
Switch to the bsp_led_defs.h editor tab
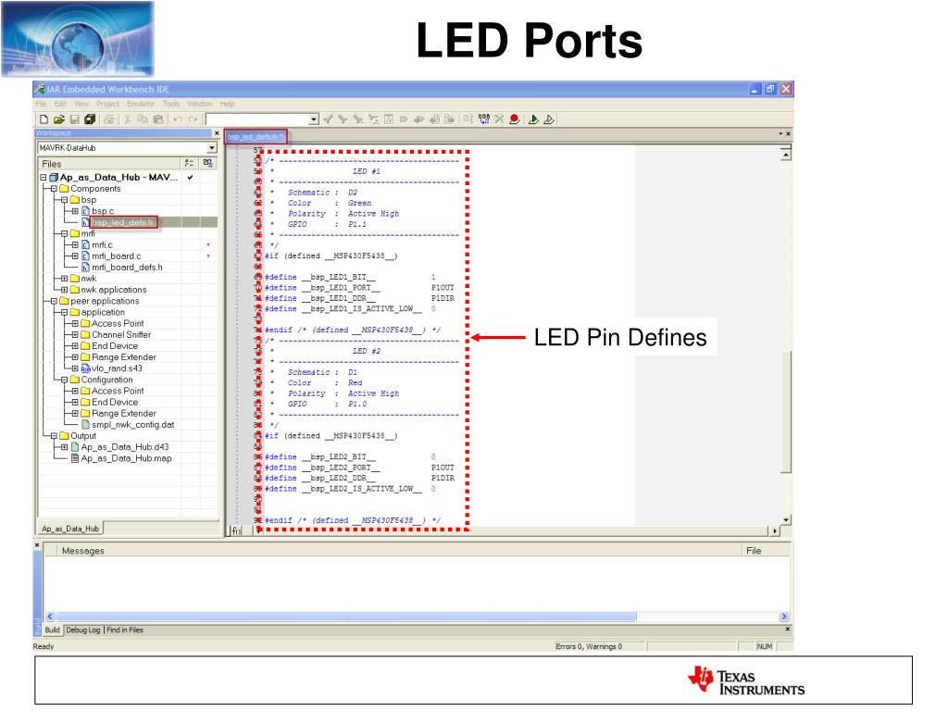click(x=256, y=137)
